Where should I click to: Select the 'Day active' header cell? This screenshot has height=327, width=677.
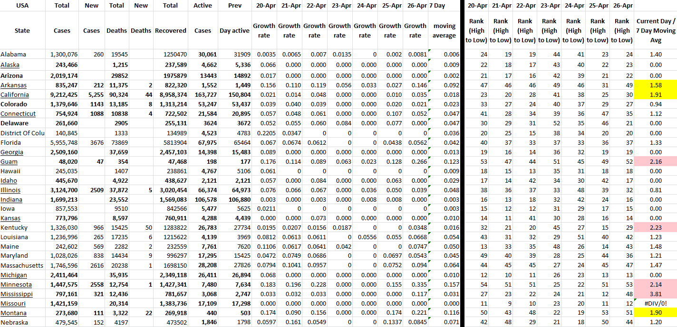click(x=234, y=30)
